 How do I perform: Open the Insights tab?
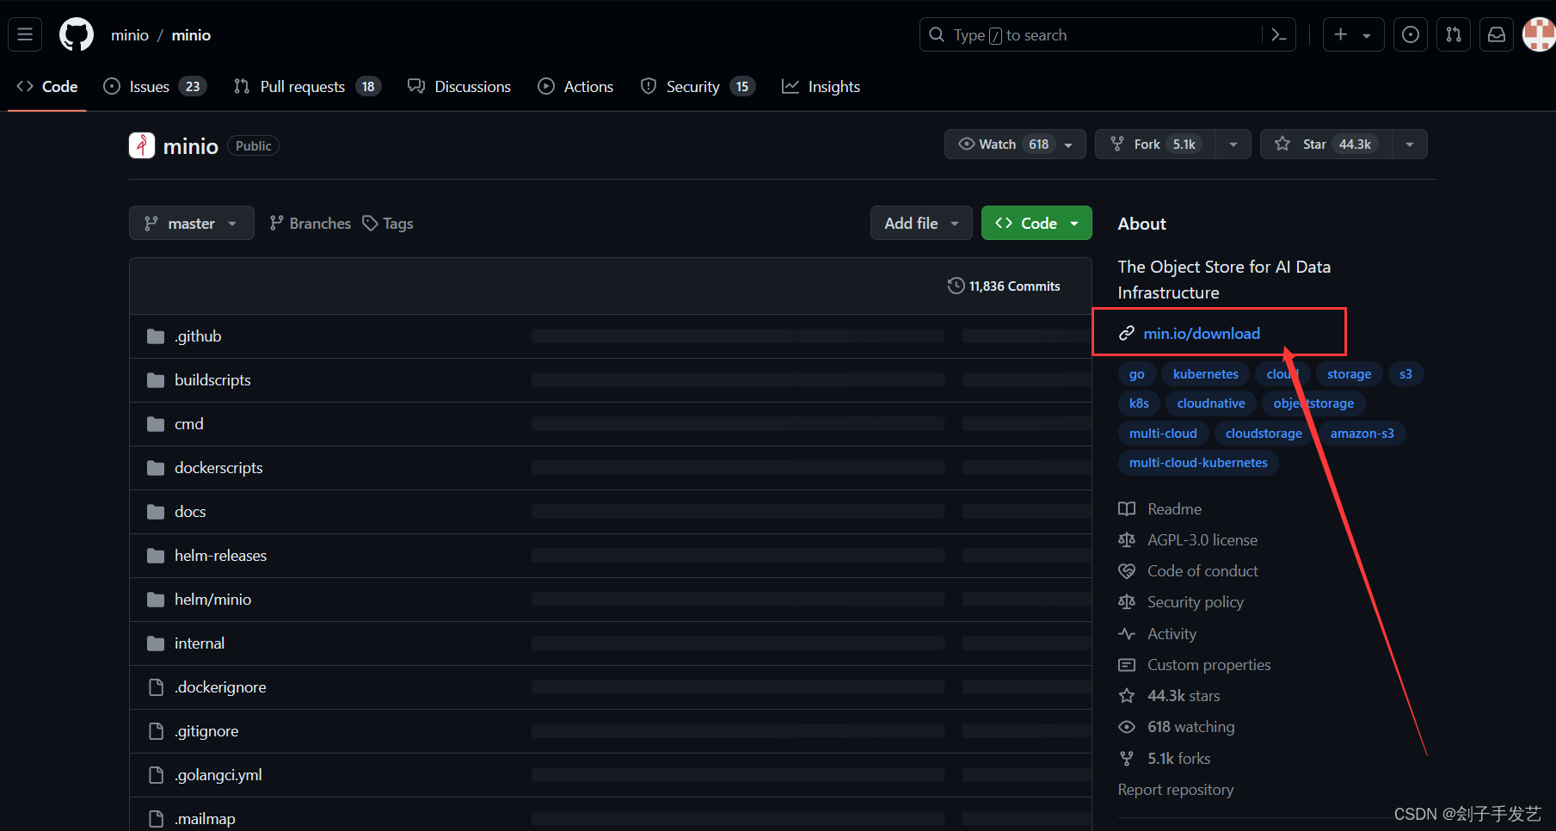pyautogui.click(x=821, y=86)
